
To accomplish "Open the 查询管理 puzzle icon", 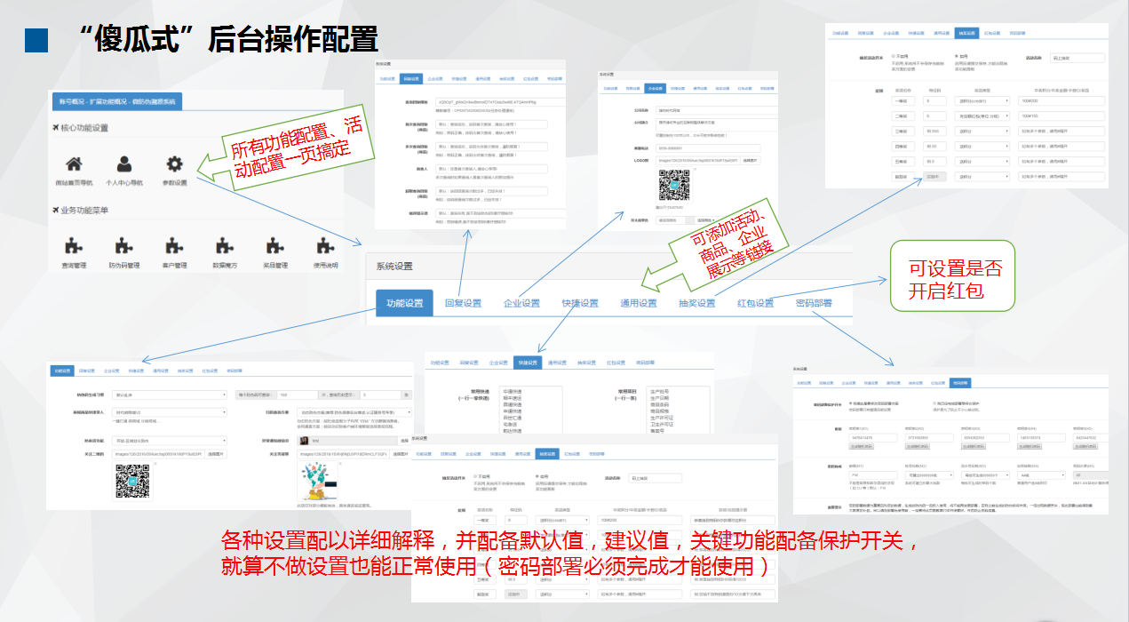I will (74, 246).
